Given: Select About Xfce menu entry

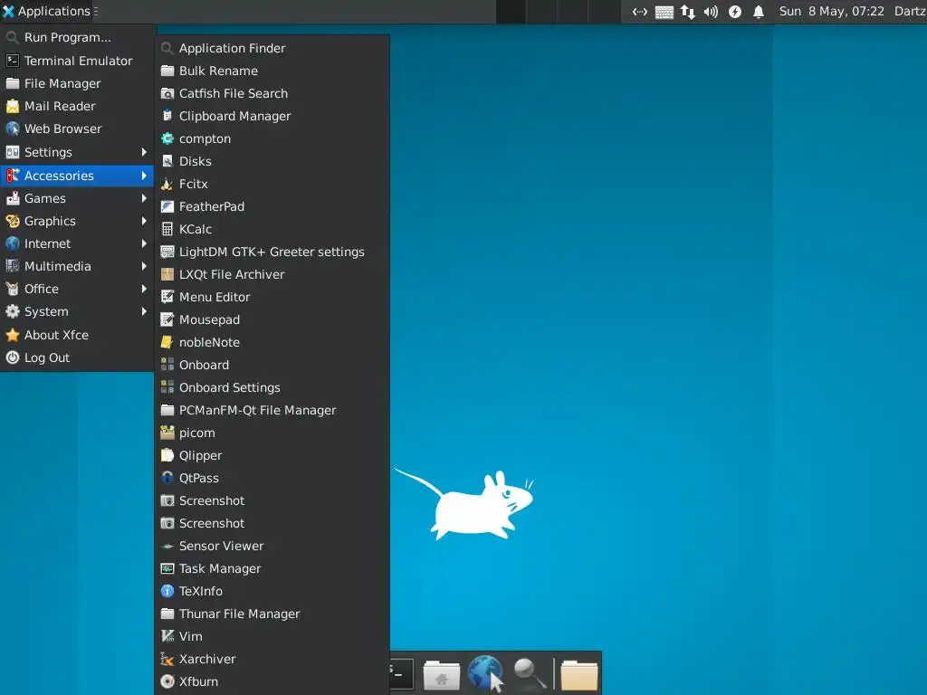Looking at the screenshot, I should click(x=77, y=335).
